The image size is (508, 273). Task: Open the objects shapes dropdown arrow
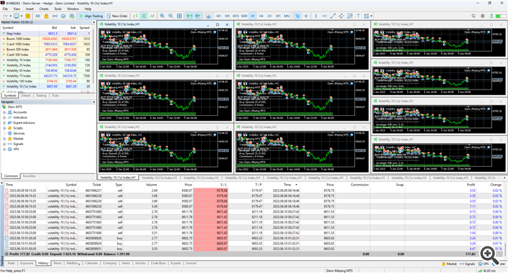(x=371, y=16)
